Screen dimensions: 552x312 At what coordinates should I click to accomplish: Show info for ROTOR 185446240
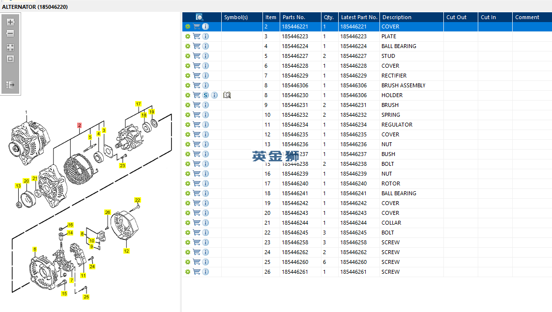point(205,183)
